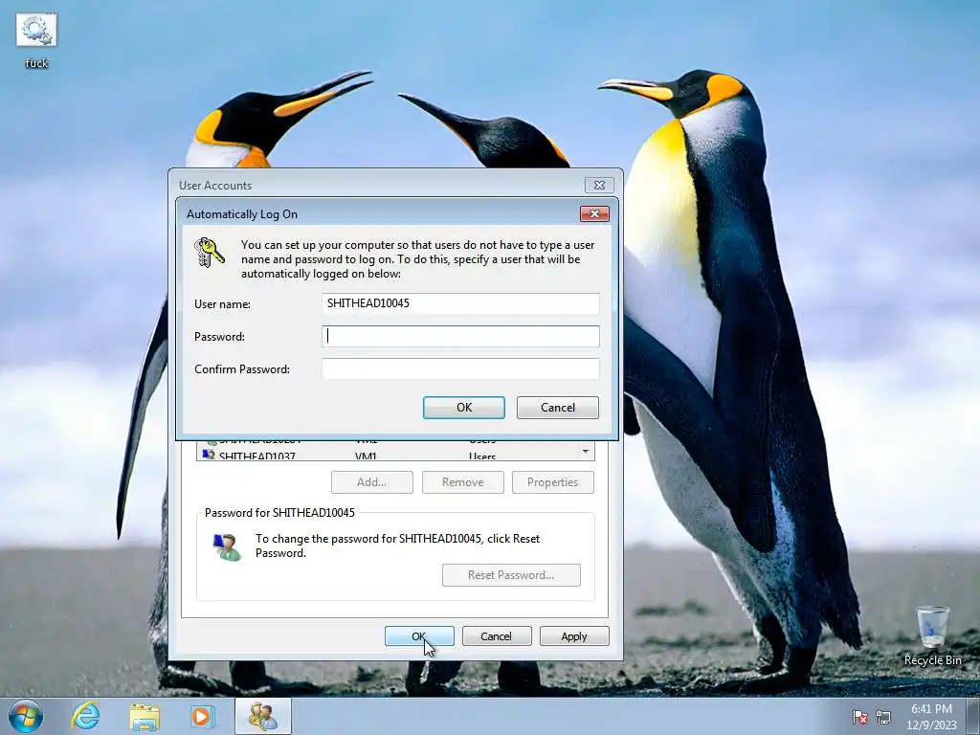Click the User Accounts title bar
This screenshot has height=735, width=980.
tap(375, 185)
